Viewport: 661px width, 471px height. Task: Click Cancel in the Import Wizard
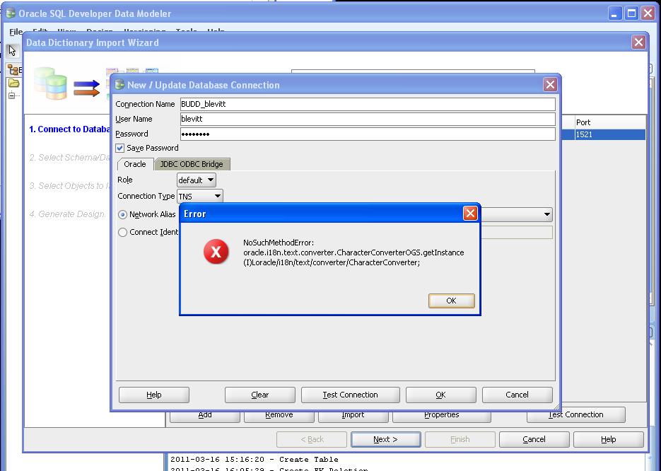(x=534, y=439)
